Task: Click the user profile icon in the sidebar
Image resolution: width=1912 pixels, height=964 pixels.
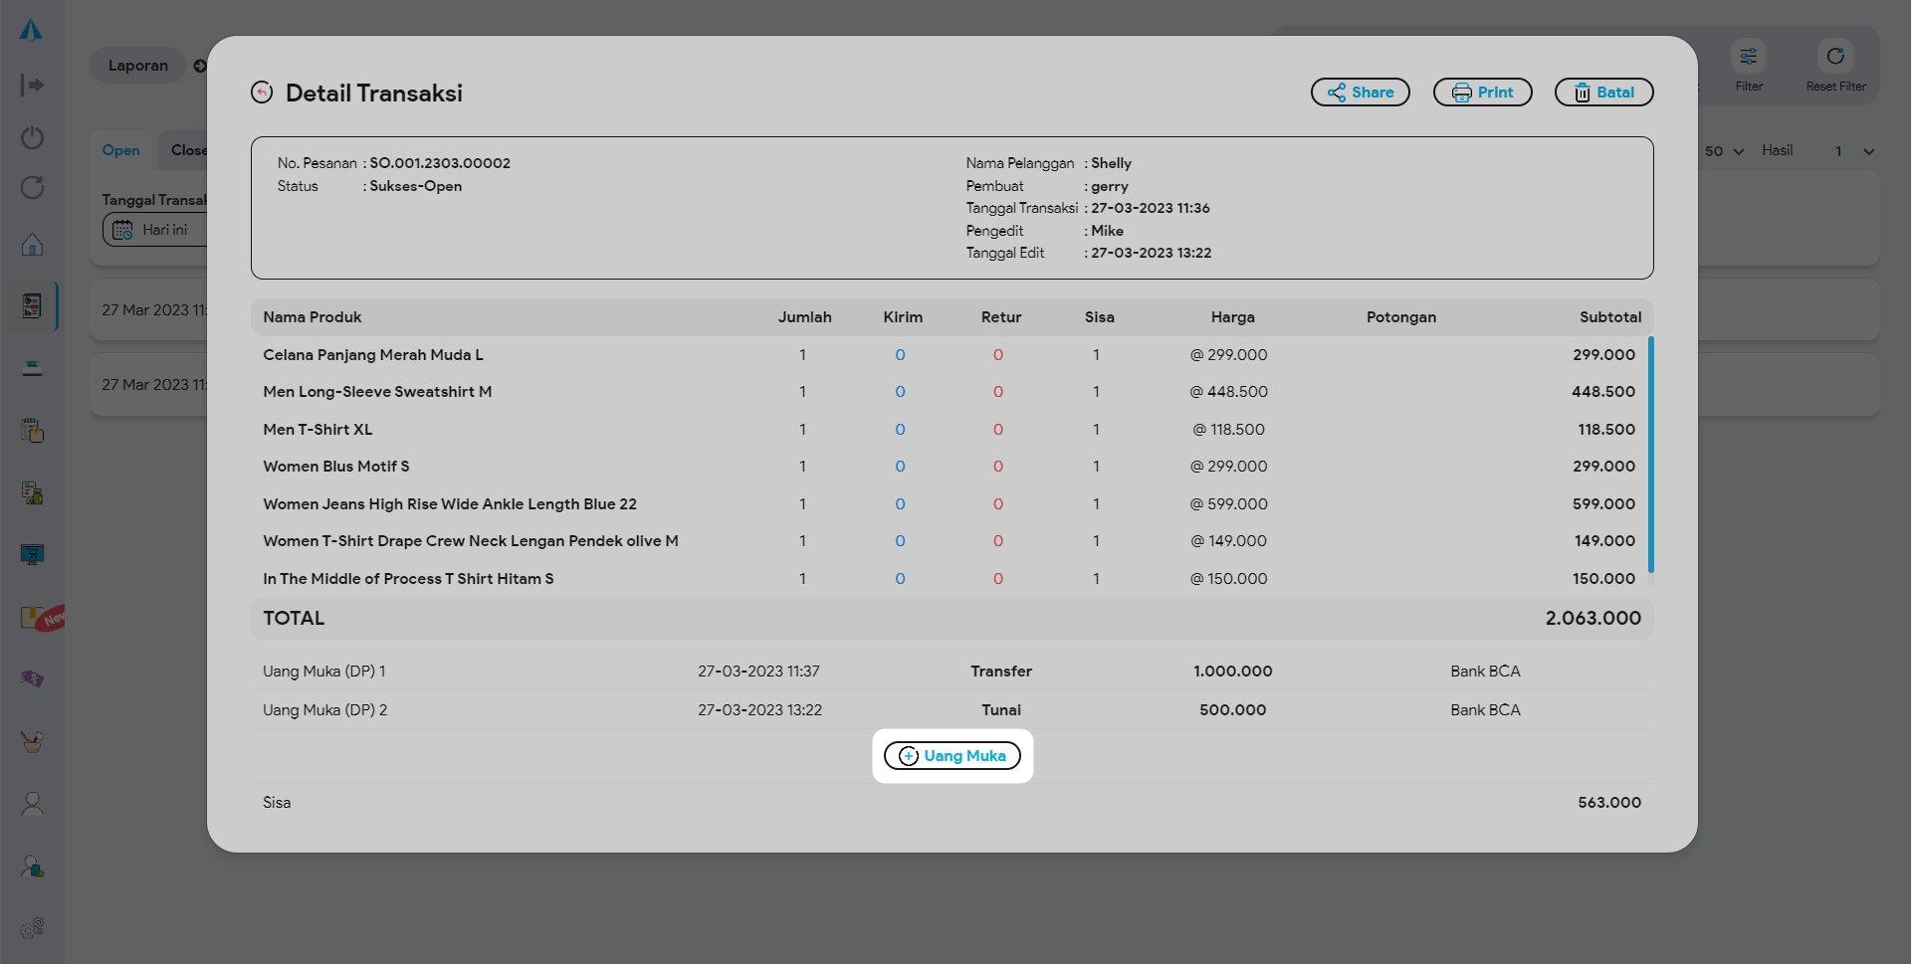Action: [x=32, y=804]
